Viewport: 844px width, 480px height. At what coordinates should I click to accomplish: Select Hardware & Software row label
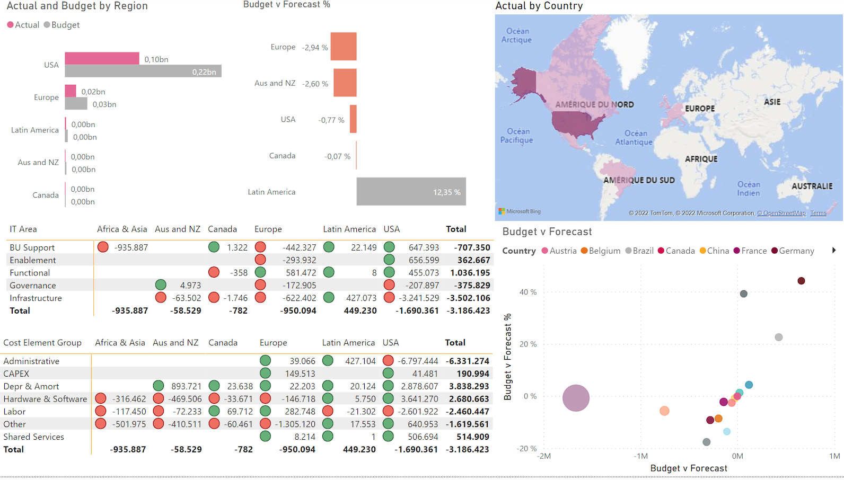pyautogui.click(x=45, y=399)
